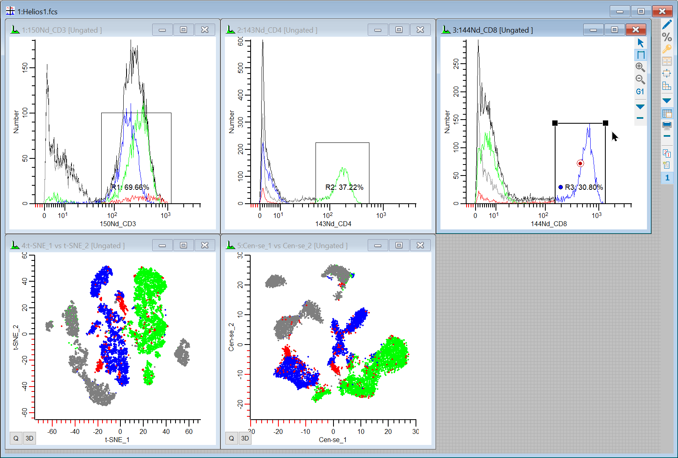This screenshot has height=458, width=678.
Task: Click the zoom out magnifier
Action: [x=640, y=80]
